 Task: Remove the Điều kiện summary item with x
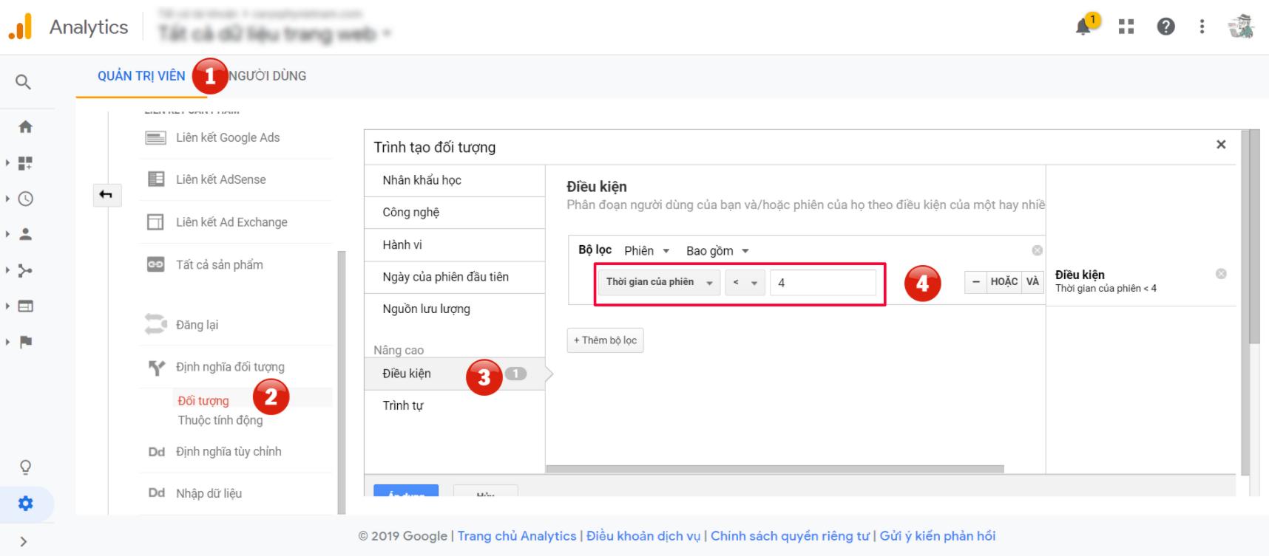click(1221, 274)
